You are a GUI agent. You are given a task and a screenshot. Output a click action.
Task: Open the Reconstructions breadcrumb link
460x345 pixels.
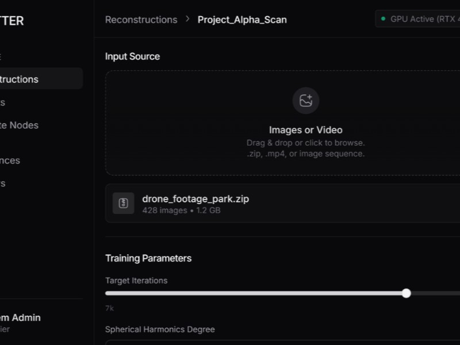click(141, 20)
